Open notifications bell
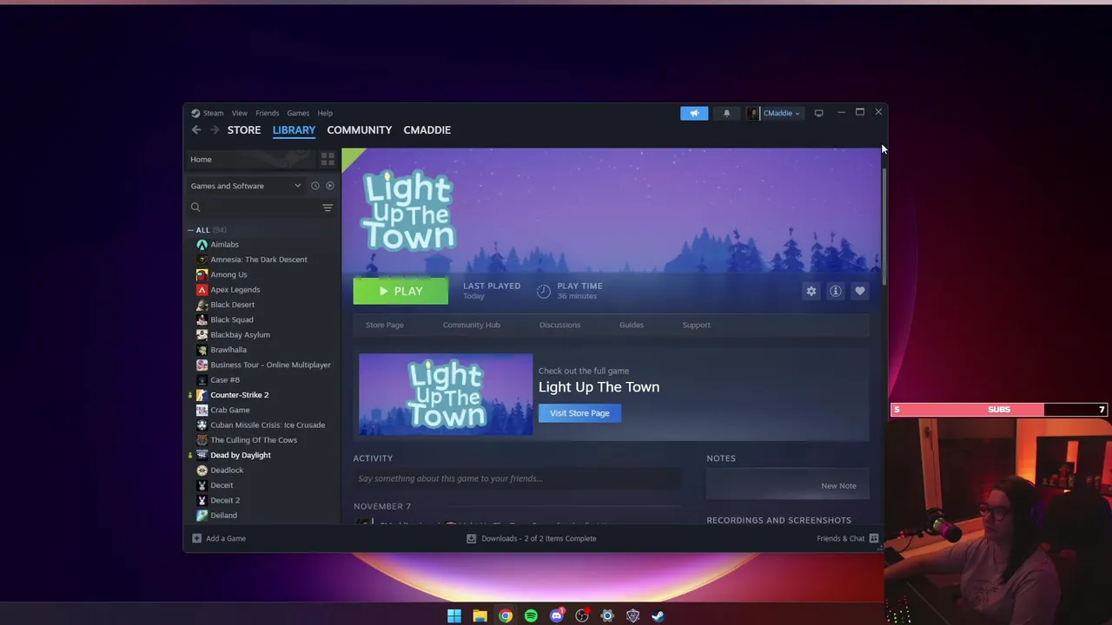This screenshot has width=1112, height=625. [727, 113]
